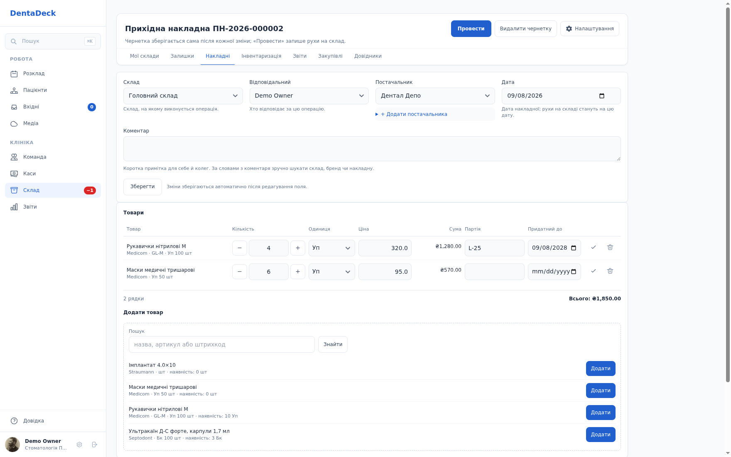The width and height of the screenshot is (731, 457).
Task: Open the invoice Дата date picker icon
Action: (x=602, y=96)
